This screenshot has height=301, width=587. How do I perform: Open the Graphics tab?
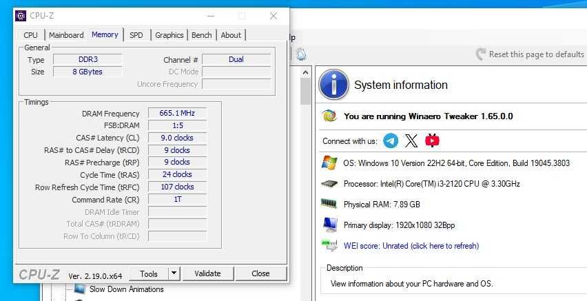tap(169, 35)
